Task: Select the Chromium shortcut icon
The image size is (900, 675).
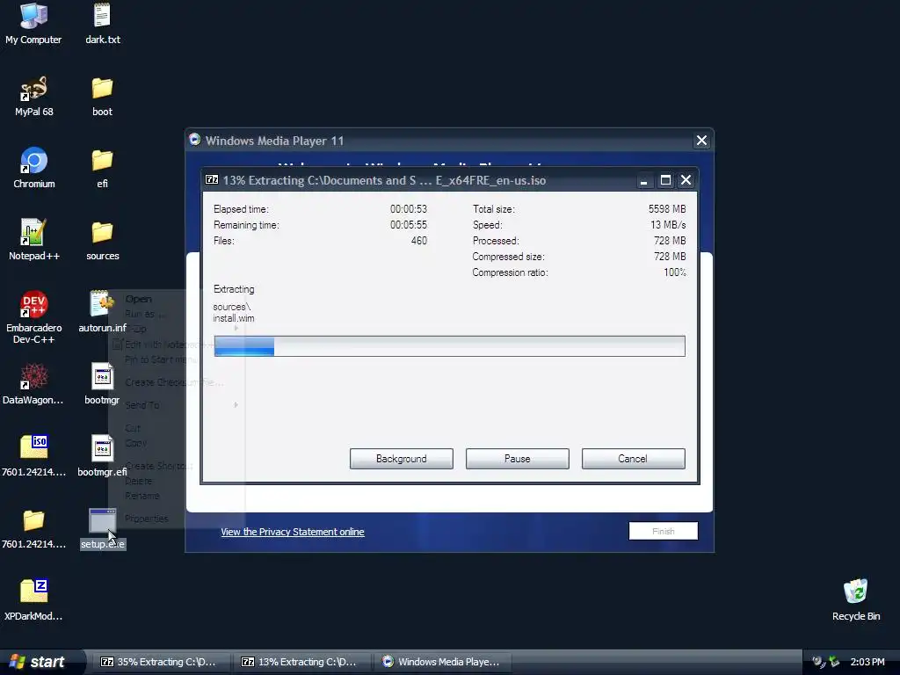Action: (x=33, y=168)
